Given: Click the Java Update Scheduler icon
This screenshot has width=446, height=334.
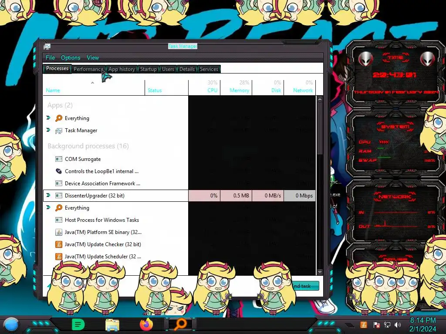Looking at the screenshot, I should point(59,257).
